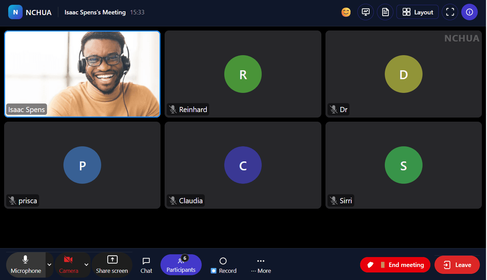Open the meeting notes document icon
487x280 pixels.
click(x=385, y=12)
